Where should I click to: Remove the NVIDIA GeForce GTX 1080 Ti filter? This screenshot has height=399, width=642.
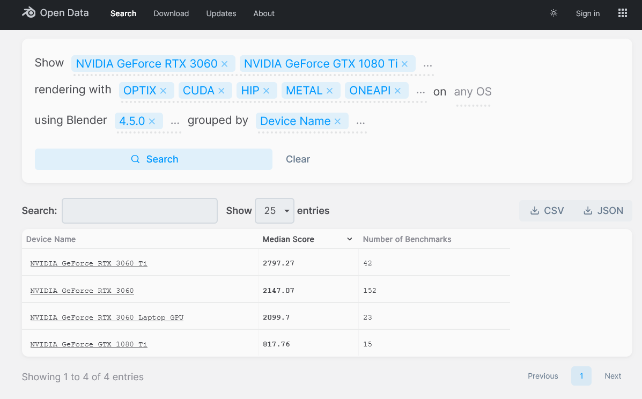point(404,64)
